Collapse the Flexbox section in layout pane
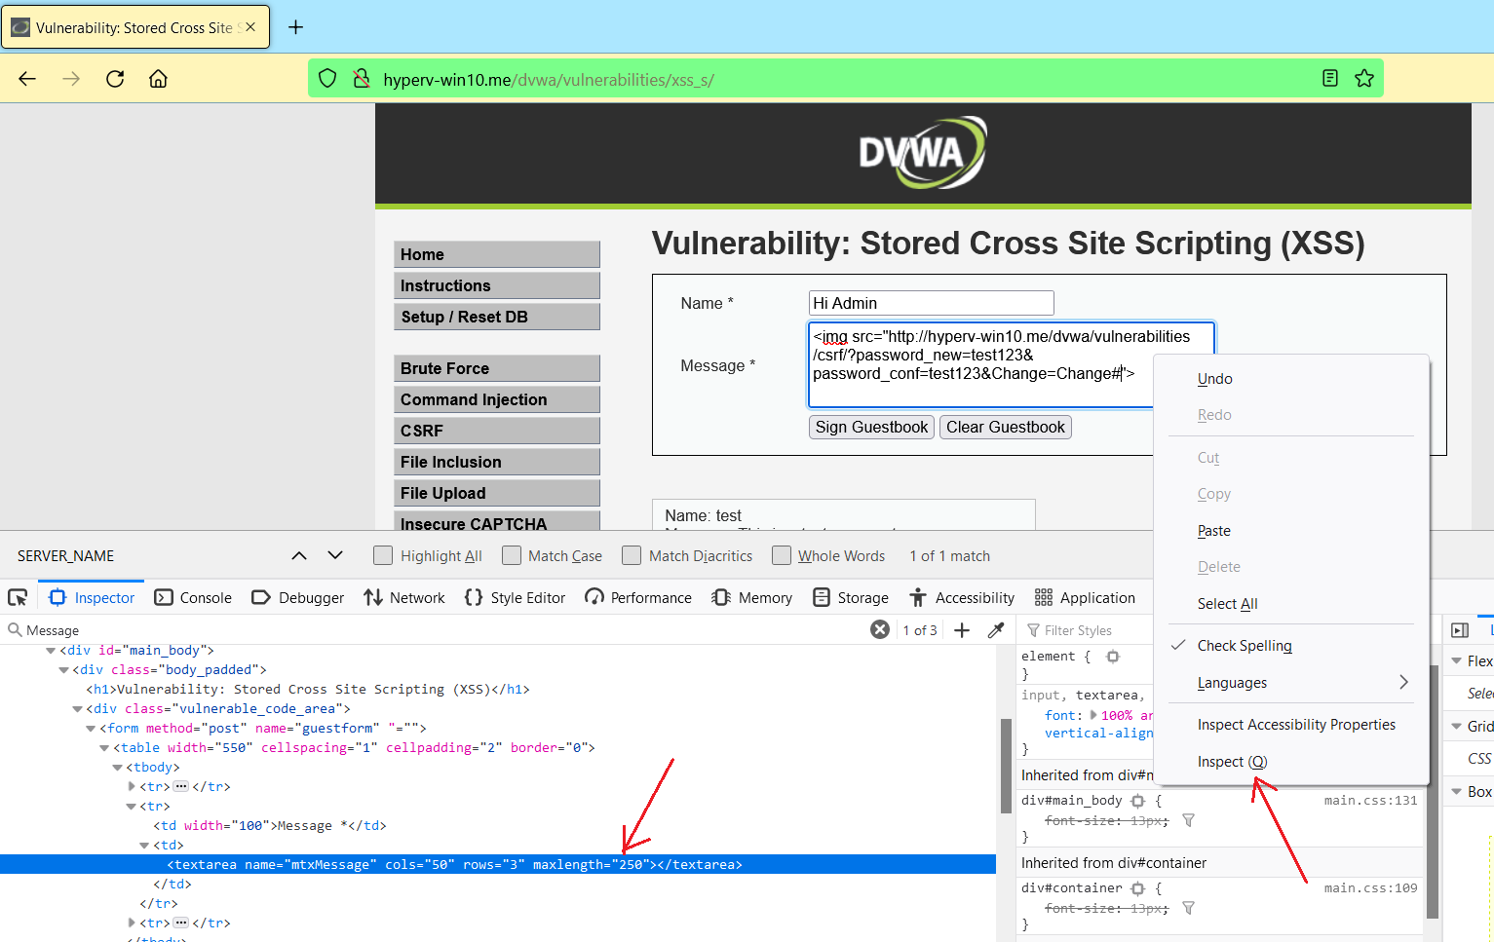Viewport: 1494px width, 942px height. pyautogui.click(x=1455, y=660)
